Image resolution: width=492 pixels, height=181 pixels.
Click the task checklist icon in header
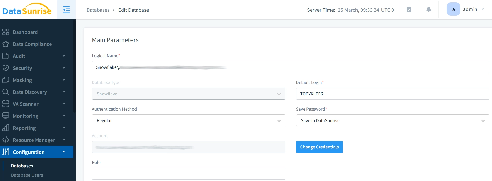409,10
